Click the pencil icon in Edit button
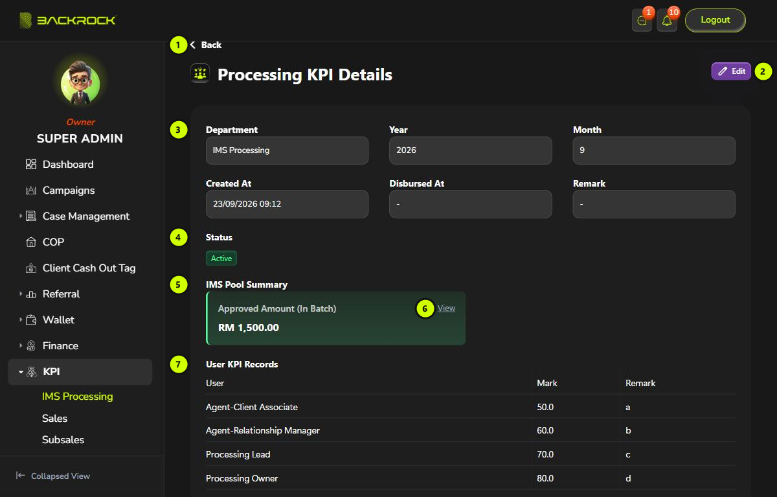The width and height of the screenshot is (777, 497). point(724,71)
